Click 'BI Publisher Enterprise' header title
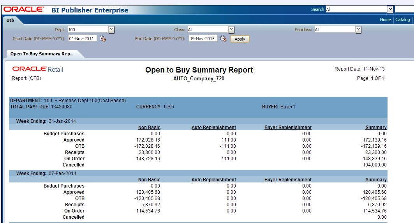 (x=90, y=10)
